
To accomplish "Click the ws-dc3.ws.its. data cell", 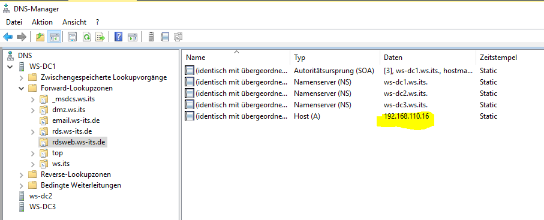I will (405, 105).
